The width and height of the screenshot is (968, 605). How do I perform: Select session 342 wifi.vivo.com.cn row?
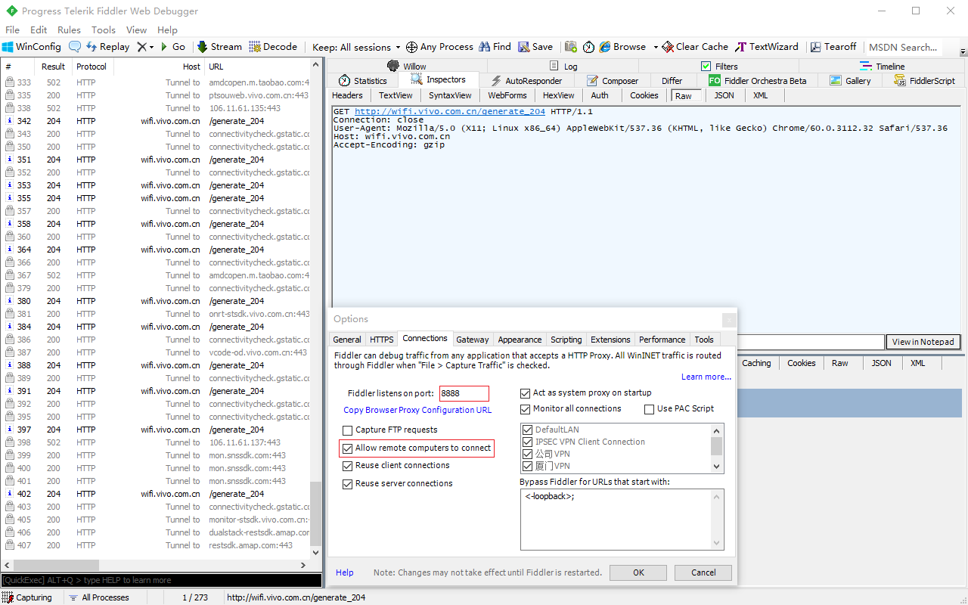coord(157,121)
